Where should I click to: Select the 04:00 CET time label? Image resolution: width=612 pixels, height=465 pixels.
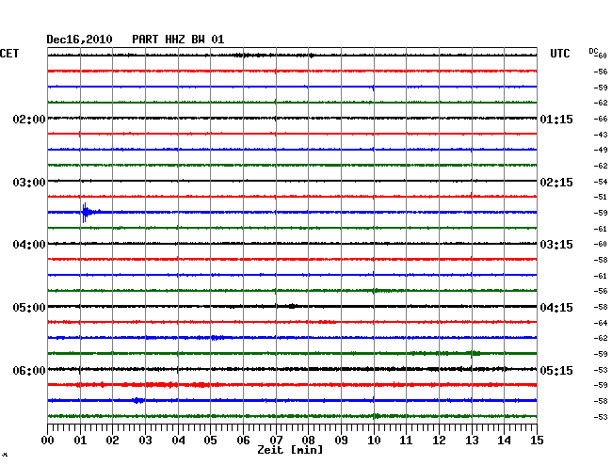pyautogui.click(x=29, y=245)
